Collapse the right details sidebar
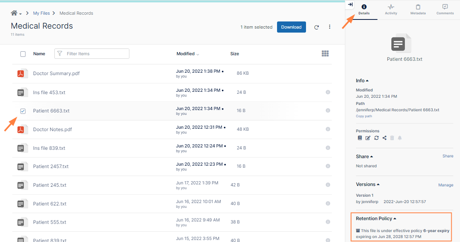Viewport: 460px width, 242px height. tap(350, 5)
